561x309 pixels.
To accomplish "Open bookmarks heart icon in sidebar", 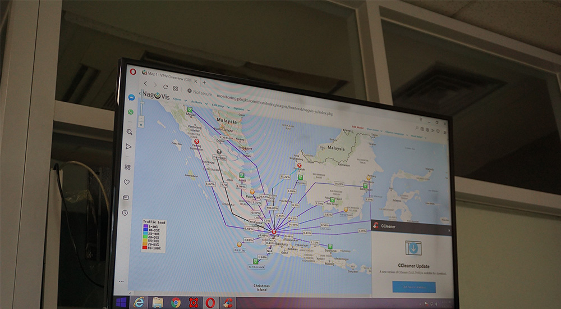I will pos(126,182).
